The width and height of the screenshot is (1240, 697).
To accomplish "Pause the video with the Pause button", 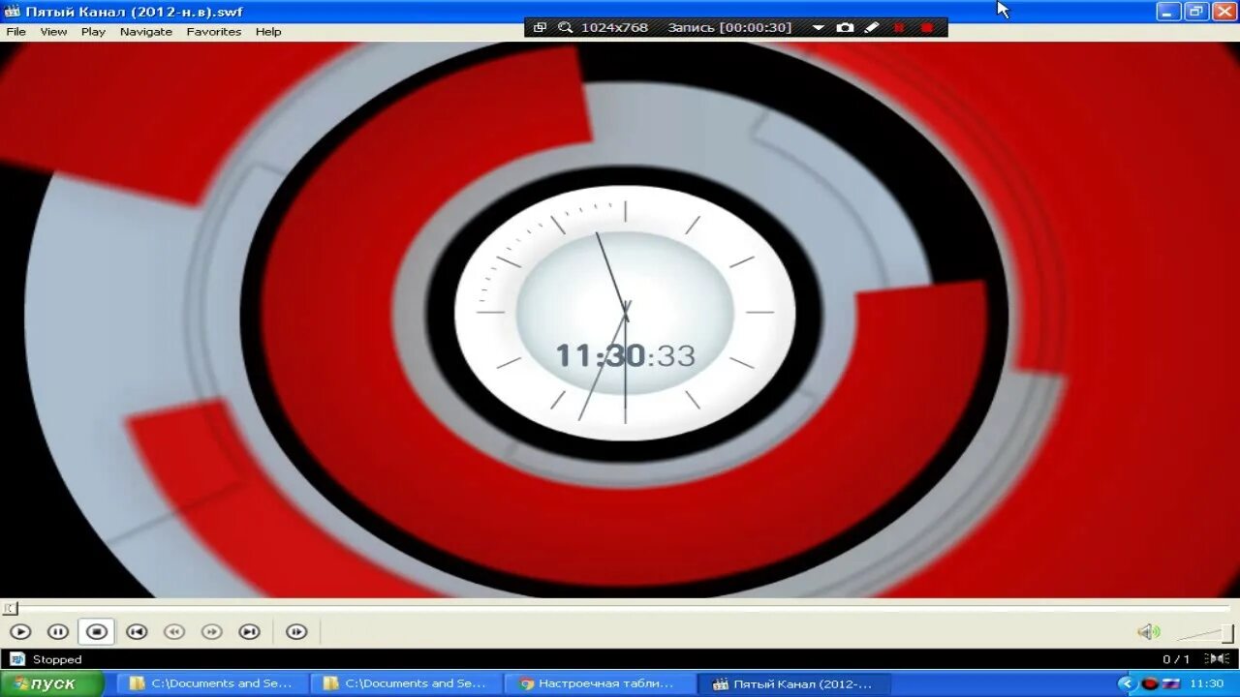I will 58,632.
